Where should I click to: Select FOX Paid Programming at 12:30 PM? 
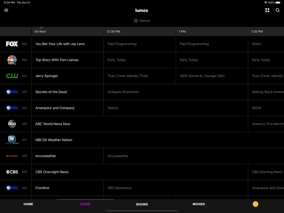140,44
